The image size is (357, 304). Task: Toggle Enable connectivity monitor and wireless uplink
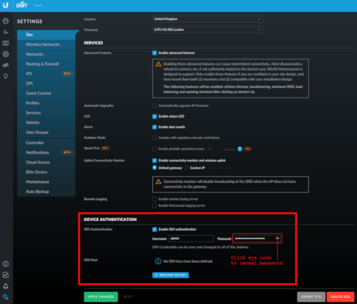154,160
